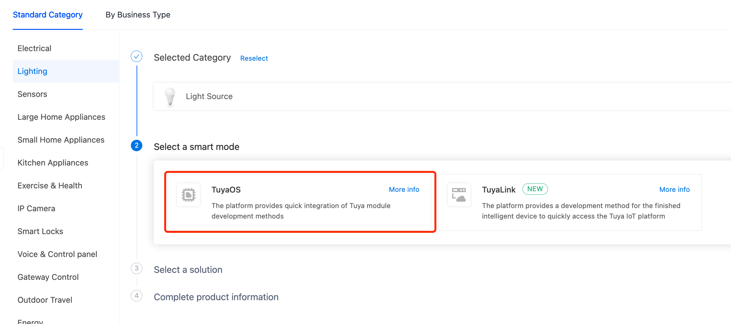Screen dimensions: 731x324
Task: Open Small Home Appliances category
Action: click(x=66, y=140)
